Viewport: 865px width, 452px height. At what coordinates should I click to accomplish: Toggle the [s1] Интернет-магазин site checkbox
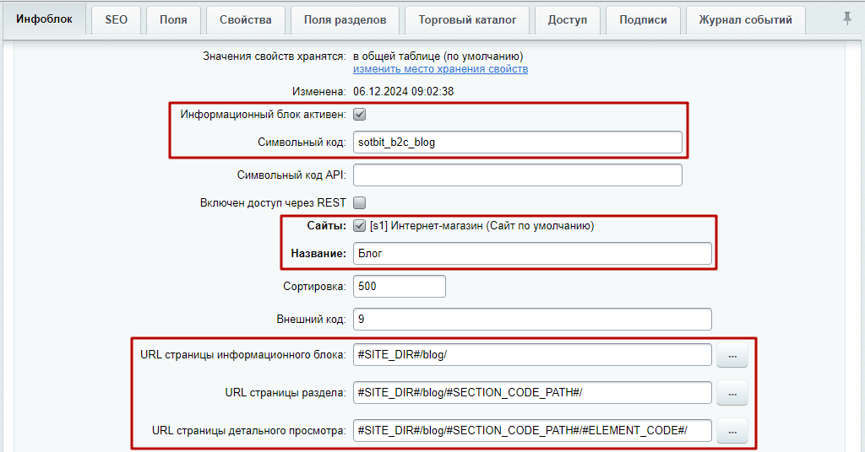360,226
